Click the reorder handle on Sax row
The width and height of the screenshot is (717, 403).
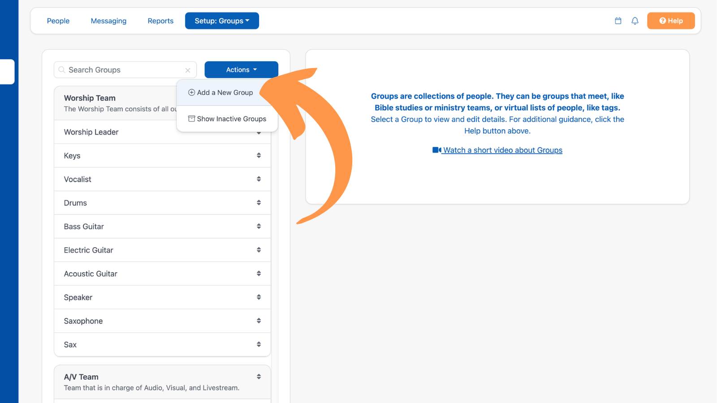pyautogui.click(x=259, y=344)
